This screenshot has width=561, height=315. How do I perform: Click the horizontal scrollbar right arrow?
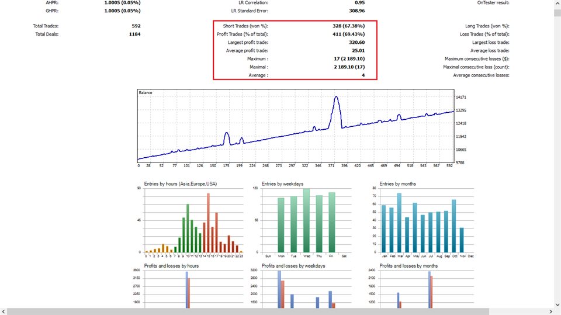[550, 311]
